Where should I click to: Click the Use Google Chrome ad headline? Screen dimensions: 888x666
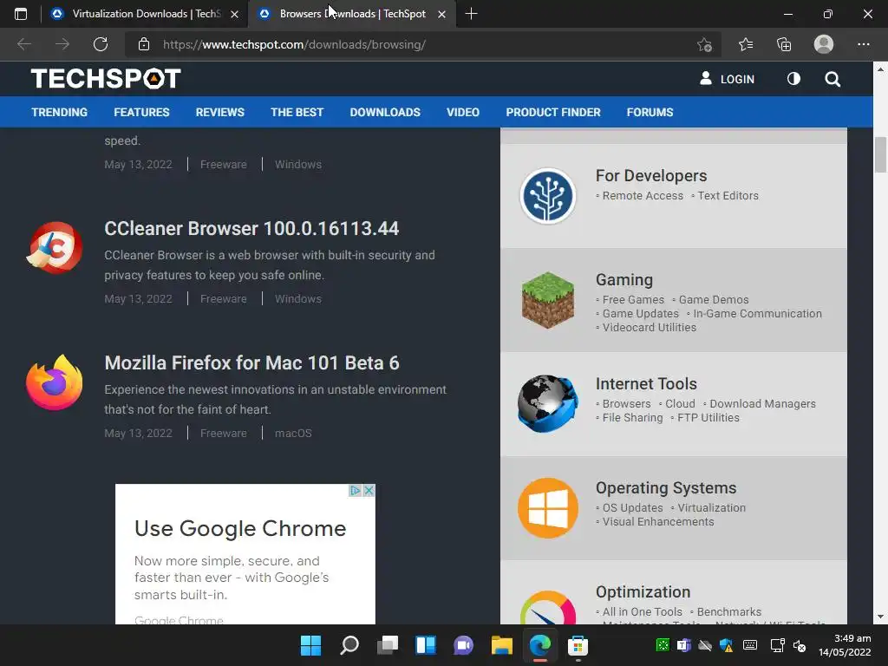point(240,528)
